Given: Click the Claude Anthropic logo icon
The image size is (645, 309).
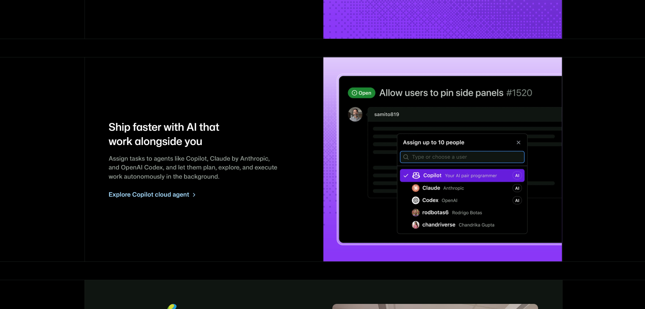Looking at the screenshot, I should point(416,188).
